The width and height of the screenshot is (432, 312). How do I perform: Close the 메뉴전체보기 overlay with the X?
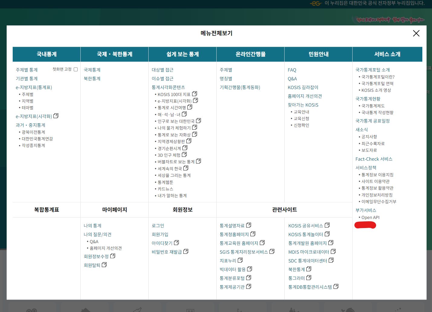(416, 34)
